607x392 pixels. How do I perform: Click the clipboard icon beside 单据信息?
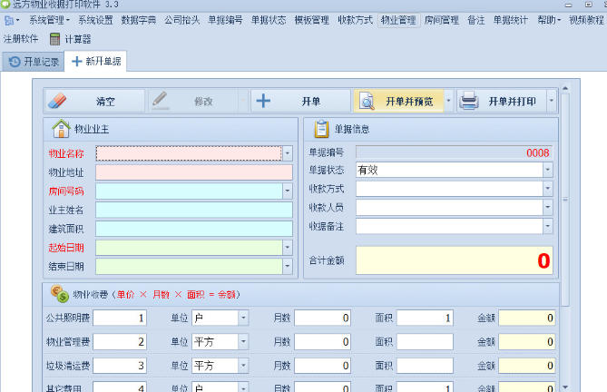[321, 129]
